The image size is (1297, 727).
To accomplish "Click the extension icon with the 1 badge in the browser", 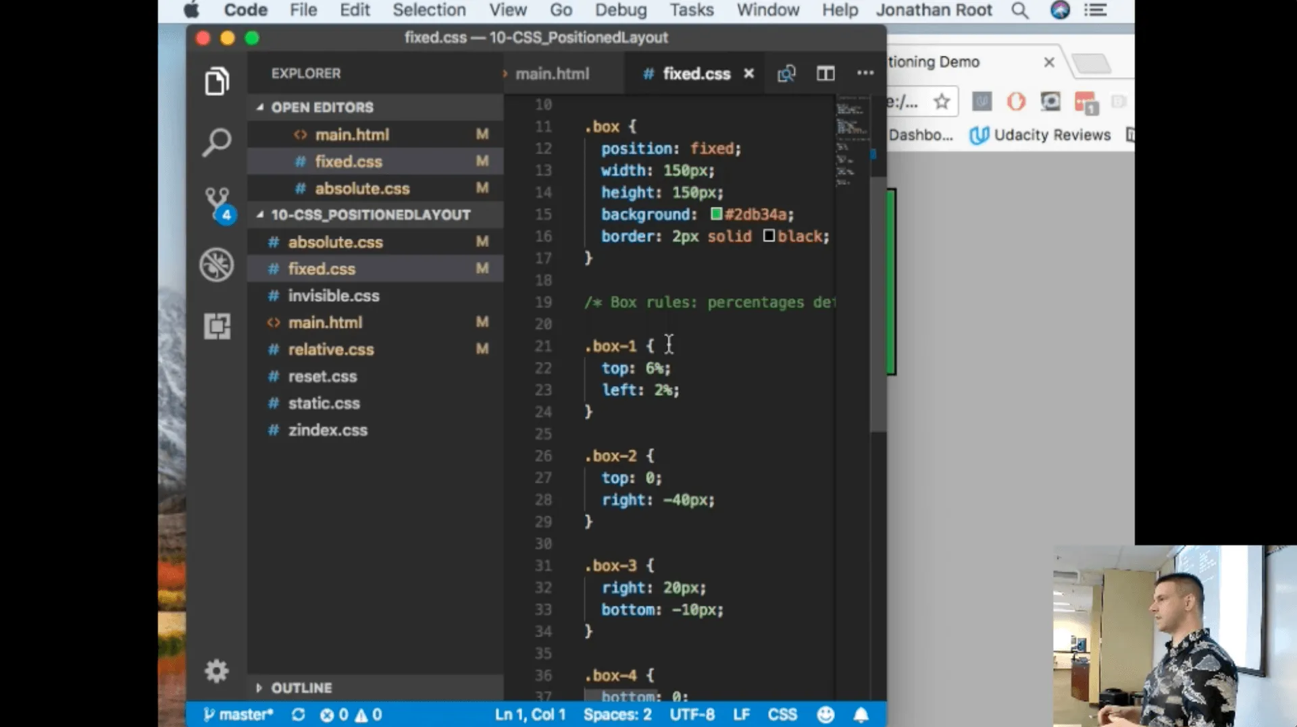I will tap(1086, 103).
